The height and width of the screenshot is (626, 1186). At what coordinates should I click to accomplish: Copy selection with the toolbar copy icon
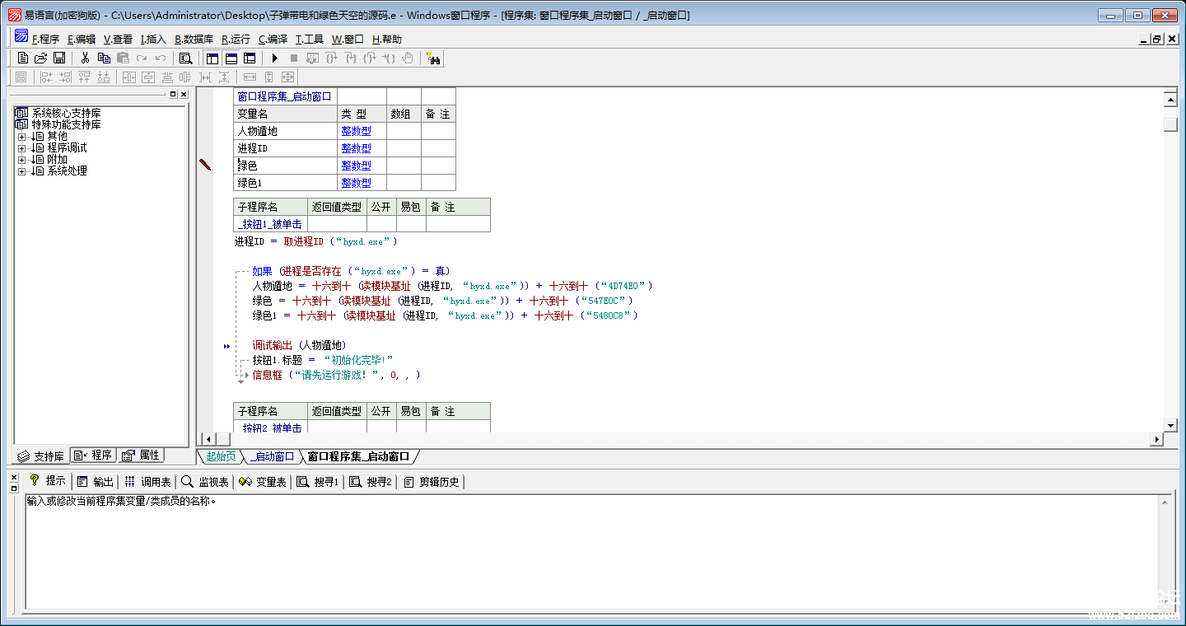(x=104, y=58)
